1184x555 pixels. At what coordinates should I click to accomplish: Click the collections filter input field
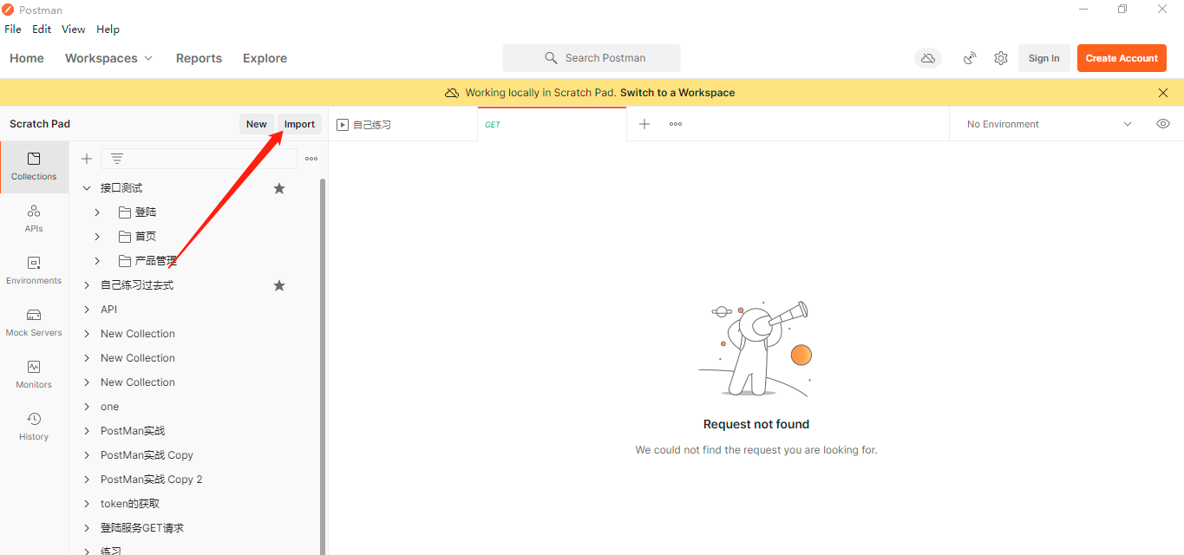[x=199, y=159]
